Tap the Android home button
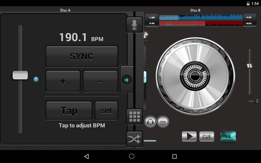This screenshot has width=261, height=163. 132,156
